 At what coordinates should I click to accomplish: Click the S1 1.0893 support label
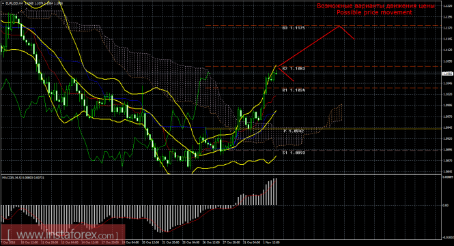(294, 153)
